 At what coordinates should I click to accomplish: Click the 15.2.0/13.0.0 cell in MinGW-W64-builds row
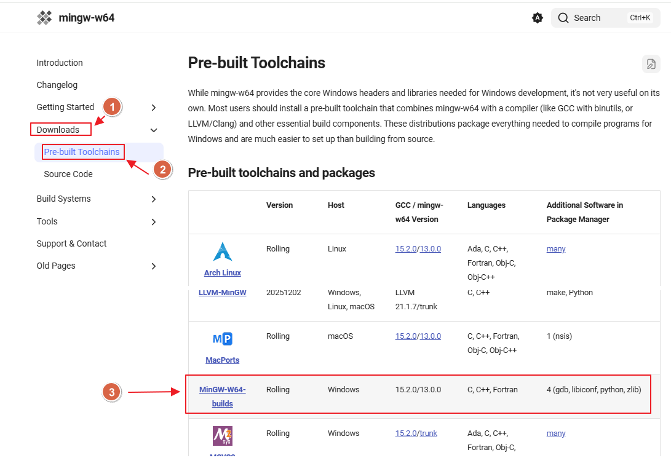click(418, 390)
